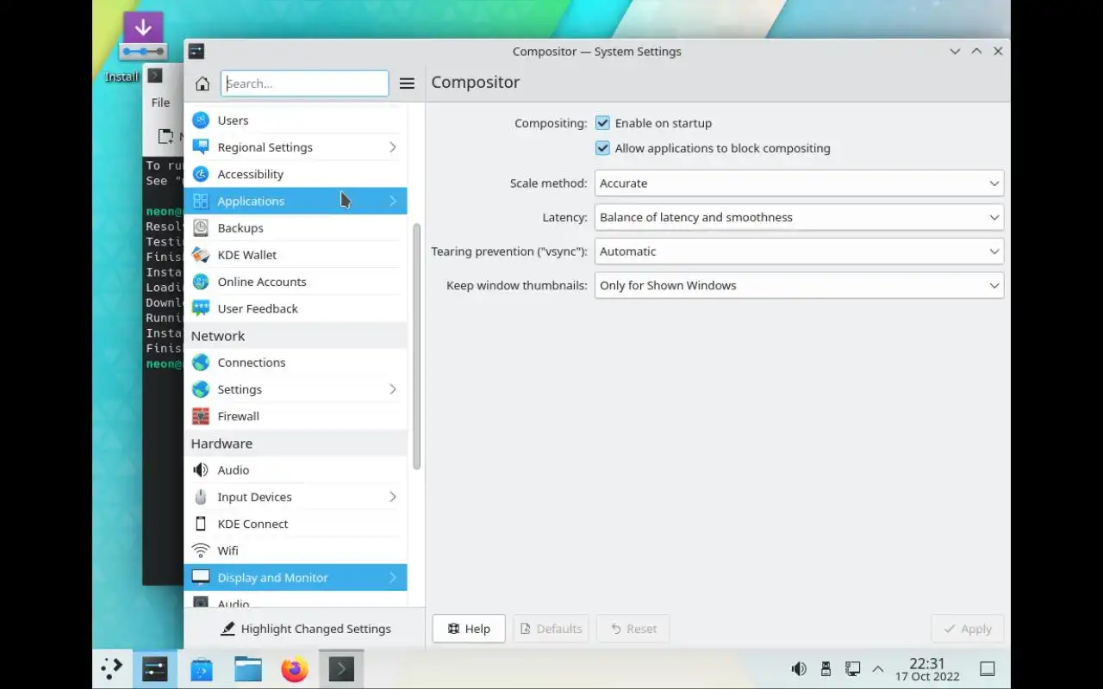Toggle Allow applications to block compositing
Screen dimensions: 1103x689
point(602,148)
